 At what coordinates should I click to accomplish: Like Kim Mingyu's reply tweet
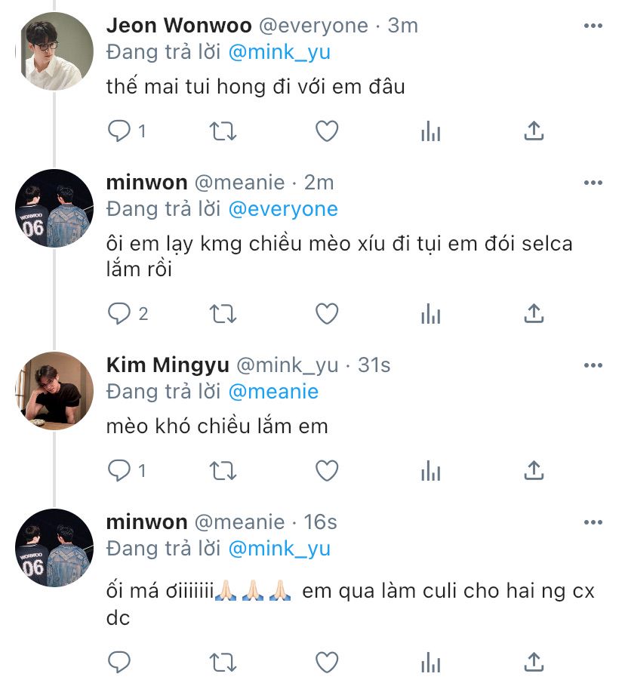[x=326, y=470]
